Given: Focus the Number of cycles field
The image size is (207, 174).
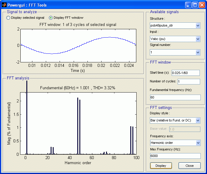Looking at the screenshot, I should (188, 81).
